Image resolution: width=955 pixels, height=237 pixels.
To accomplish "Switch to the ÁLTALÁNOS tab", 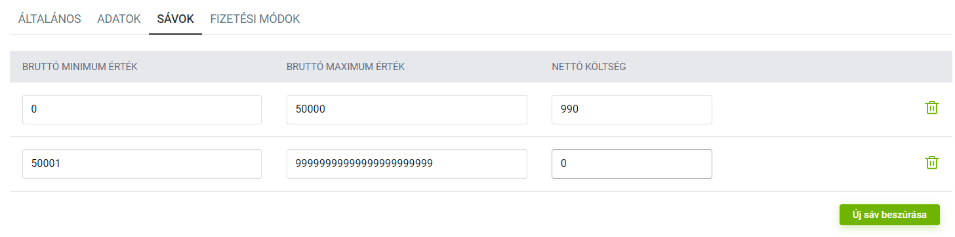I will [x=50, y=19].
